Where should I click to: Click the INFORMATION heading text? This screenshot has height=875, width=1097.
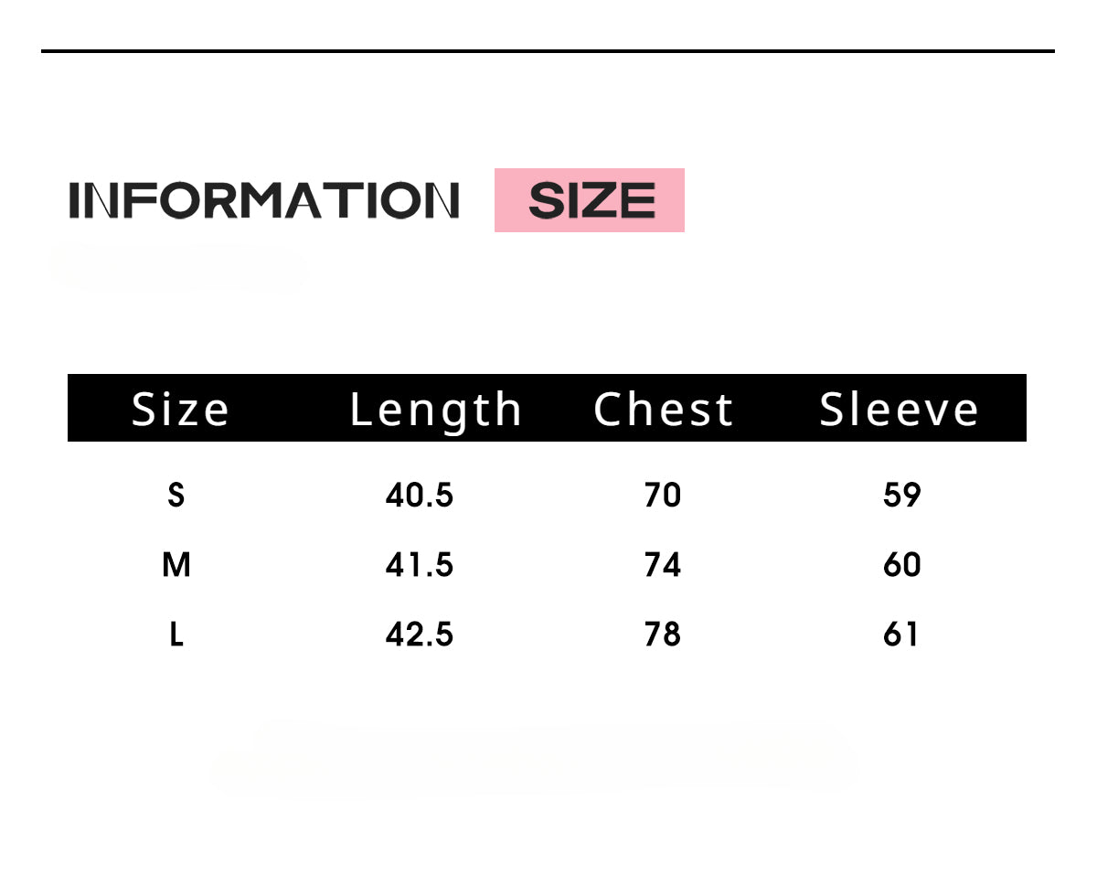(264, 200)
